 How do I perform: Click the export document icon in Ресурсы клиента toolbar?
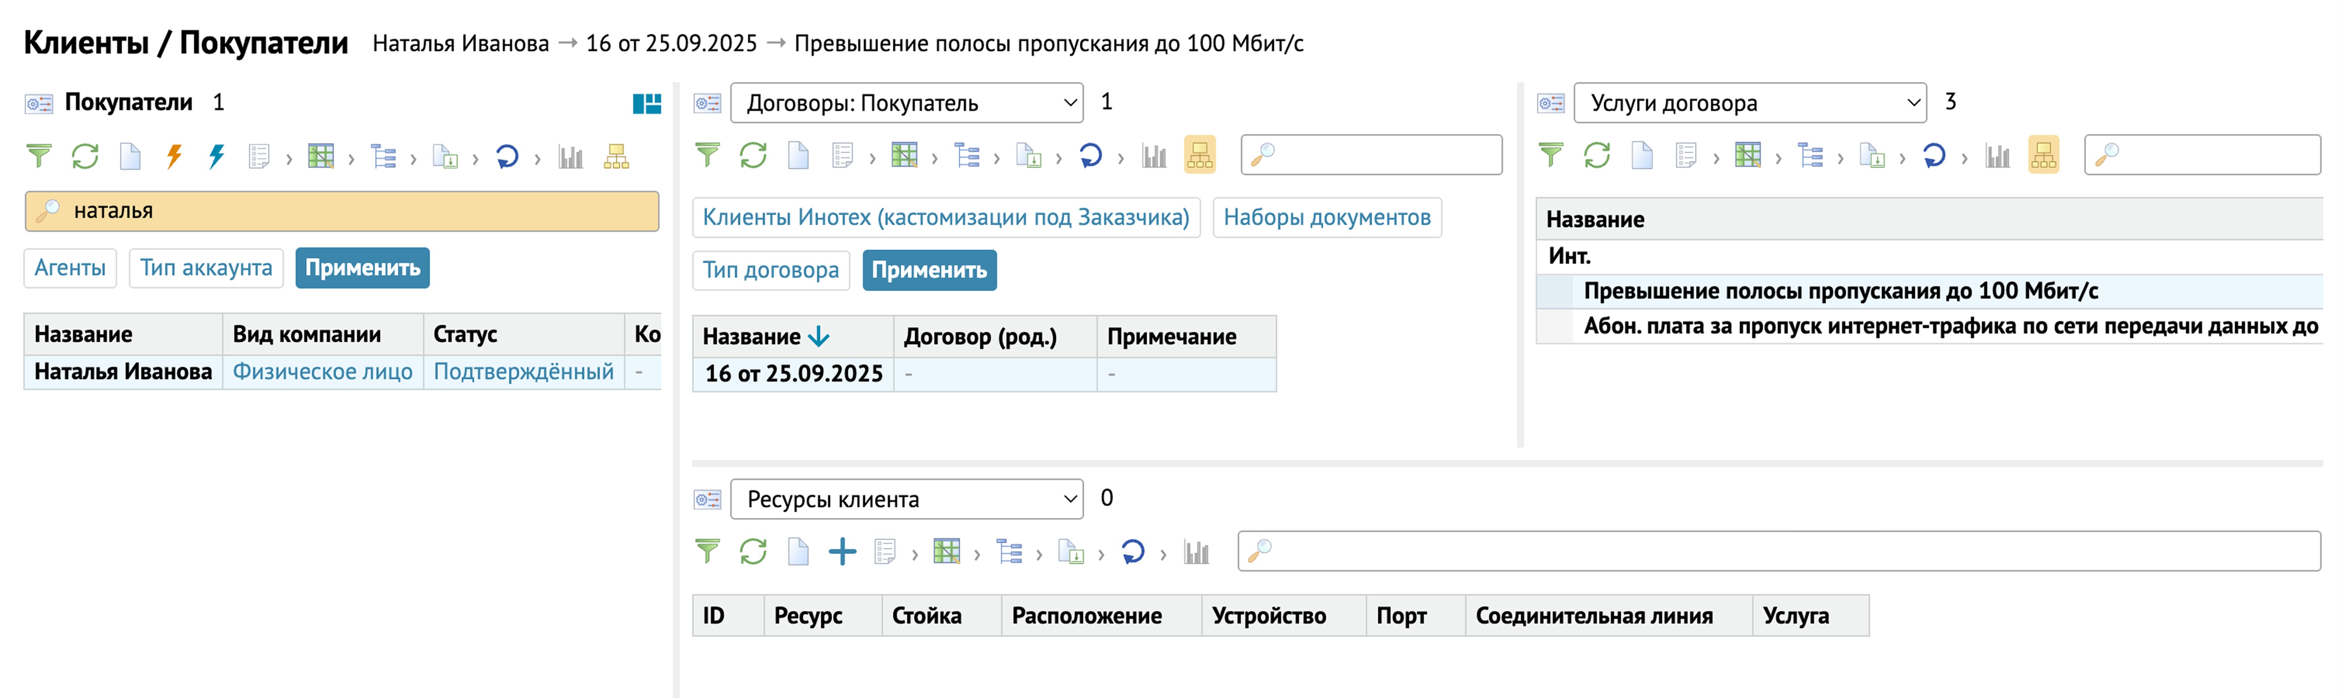pos(1070,551)
